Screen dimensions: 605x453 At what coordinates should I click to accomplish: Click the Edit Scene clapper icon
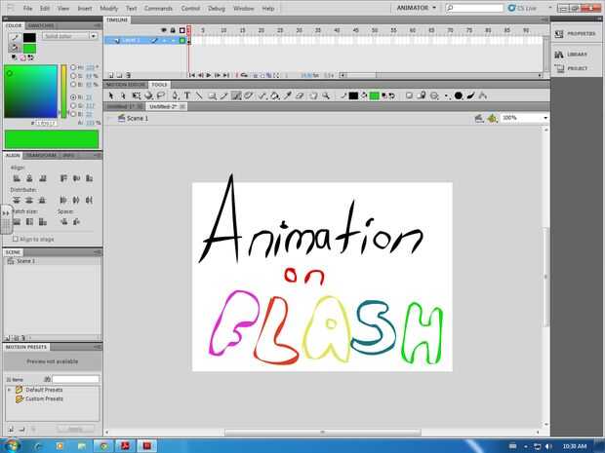(479, 118)
